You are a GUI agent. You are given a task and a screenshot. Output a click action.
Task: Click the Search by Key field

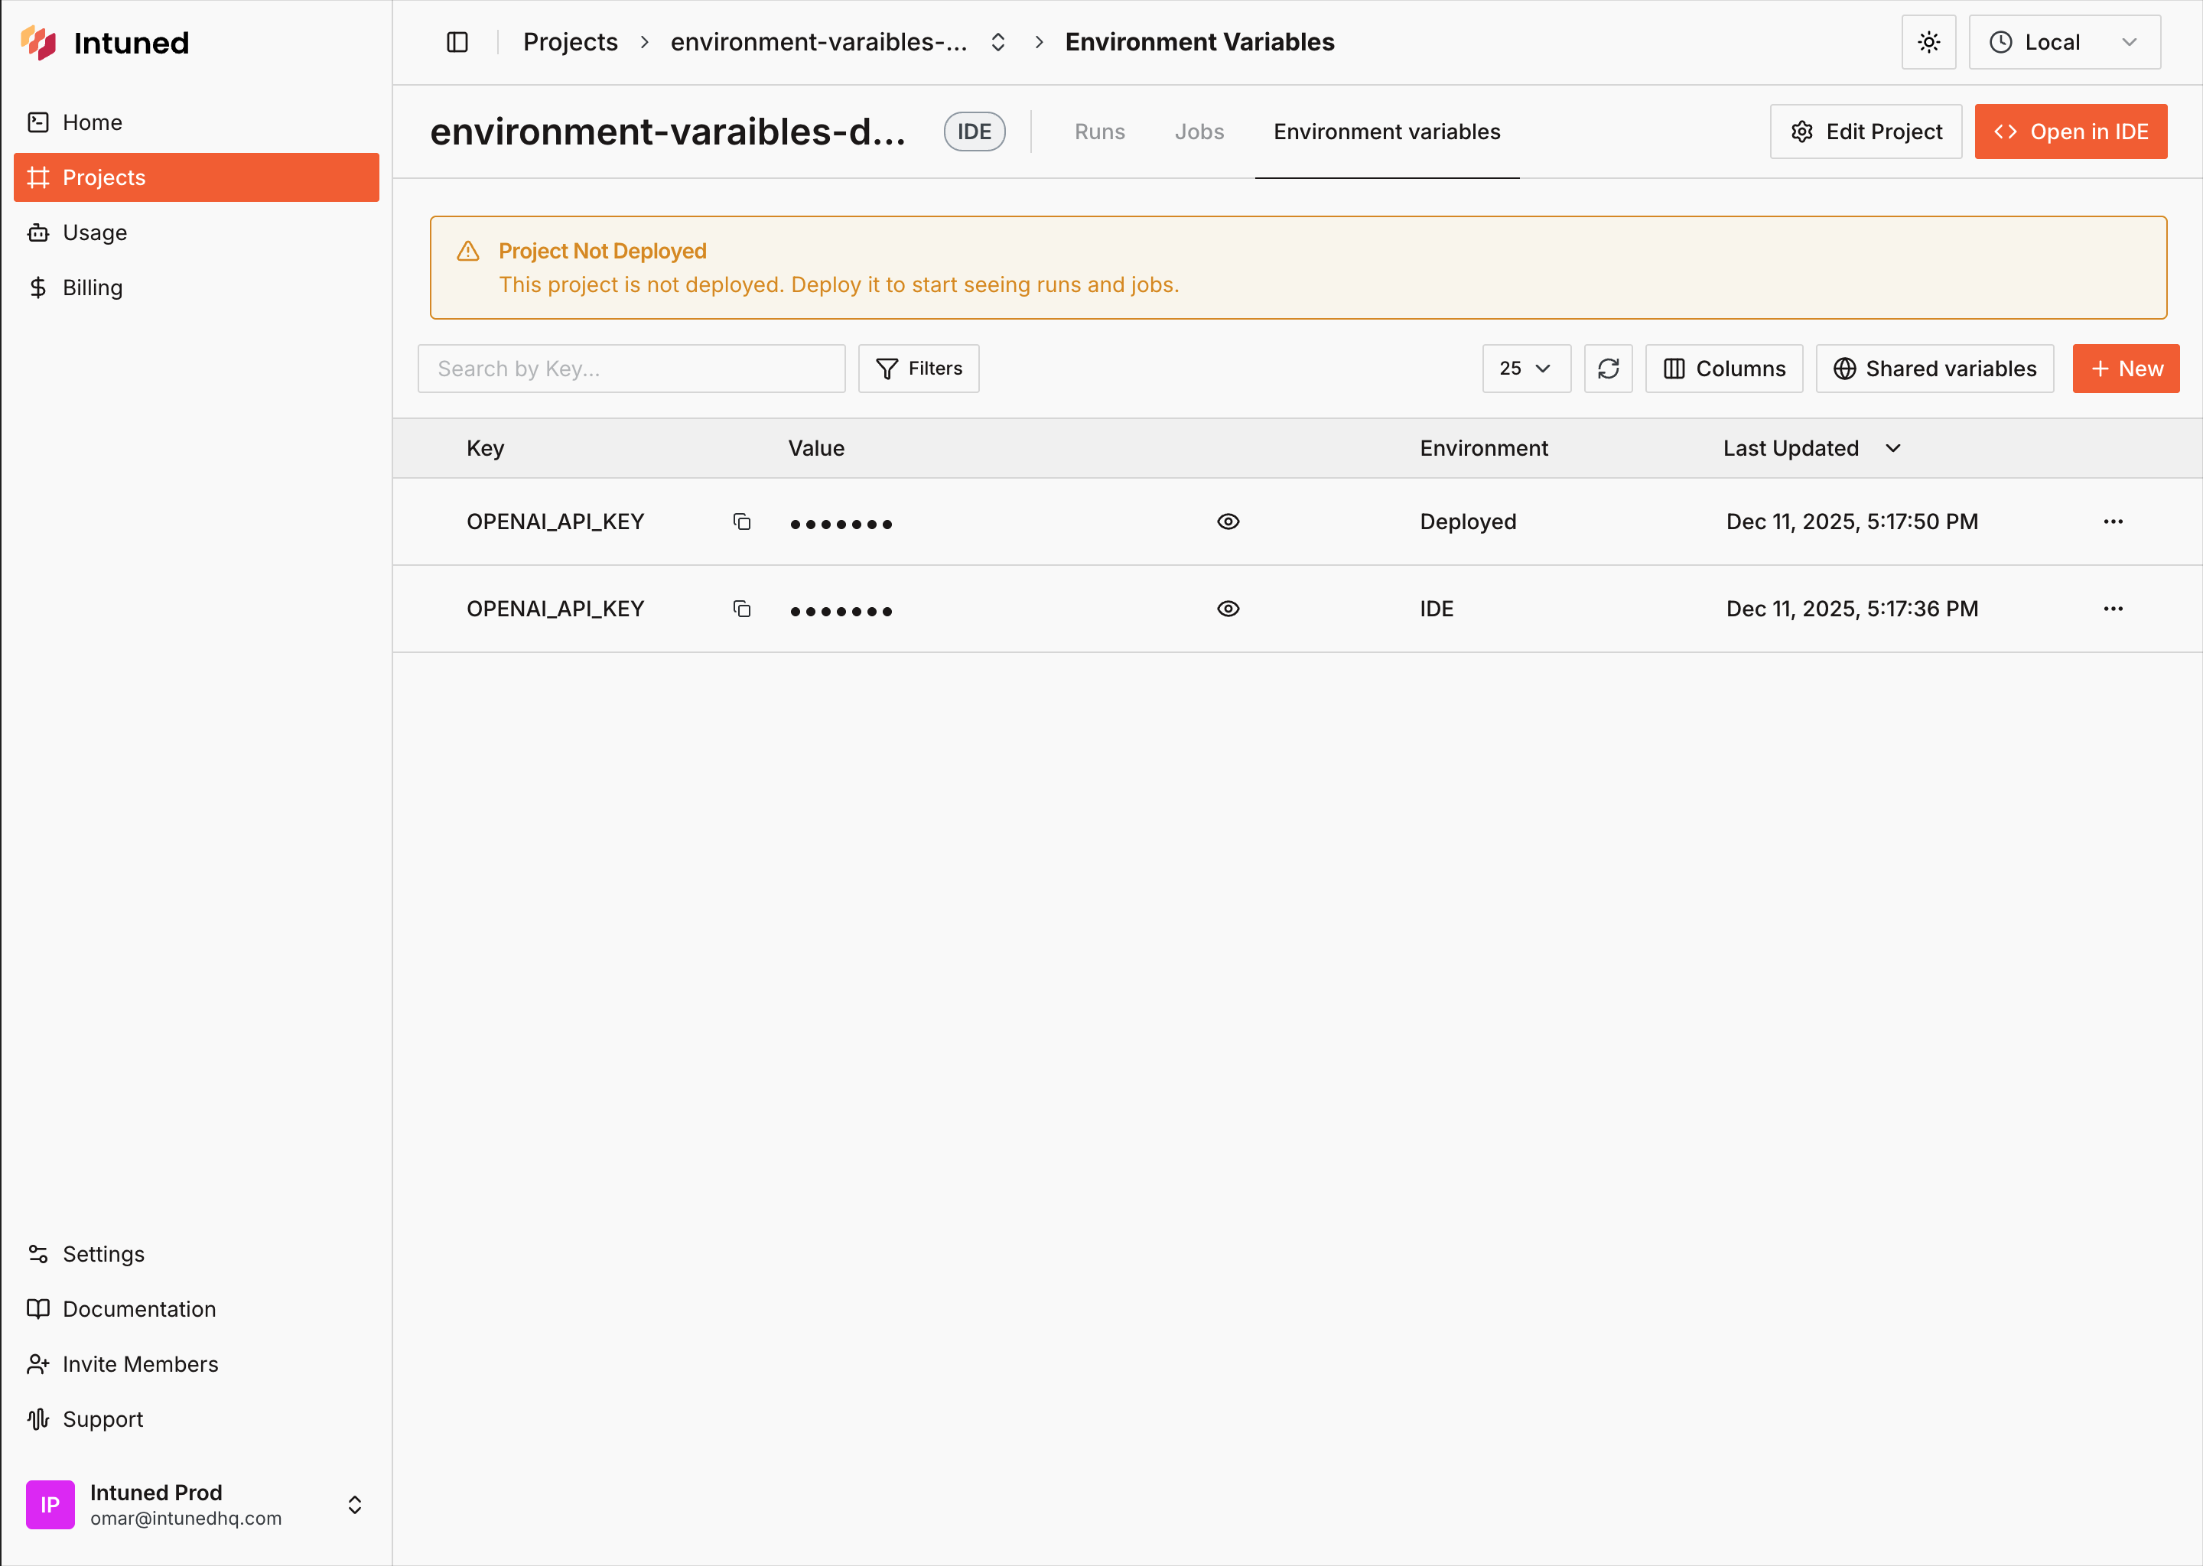point(631,369)
